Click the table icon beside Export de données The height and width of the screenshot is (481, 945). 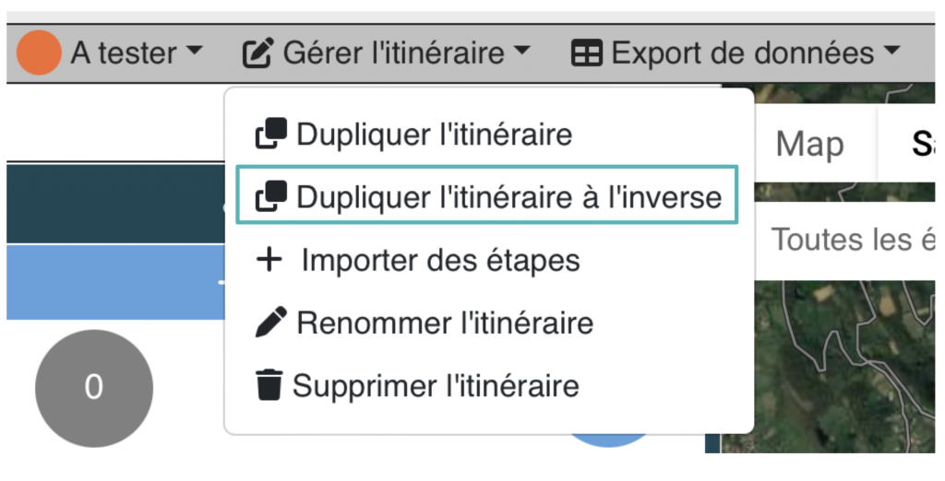coord(586,53)
